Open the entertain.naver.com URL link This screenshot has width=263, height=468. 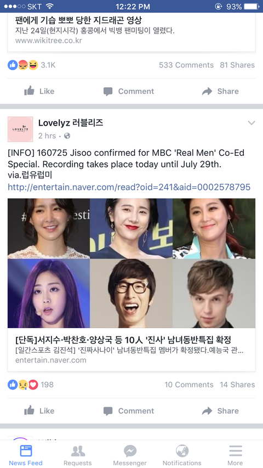coord(129,187)
